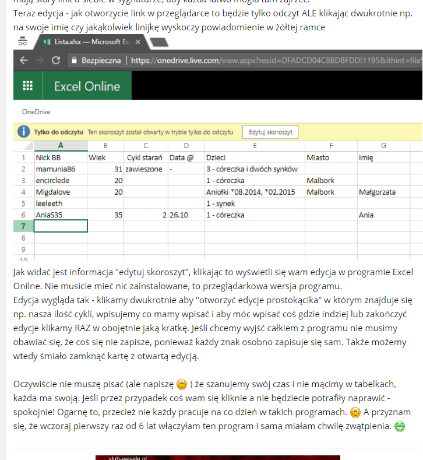423x460 pixels.
Task: Click smiley emoji after 'takich programach.'
Action: coord(355,412)
